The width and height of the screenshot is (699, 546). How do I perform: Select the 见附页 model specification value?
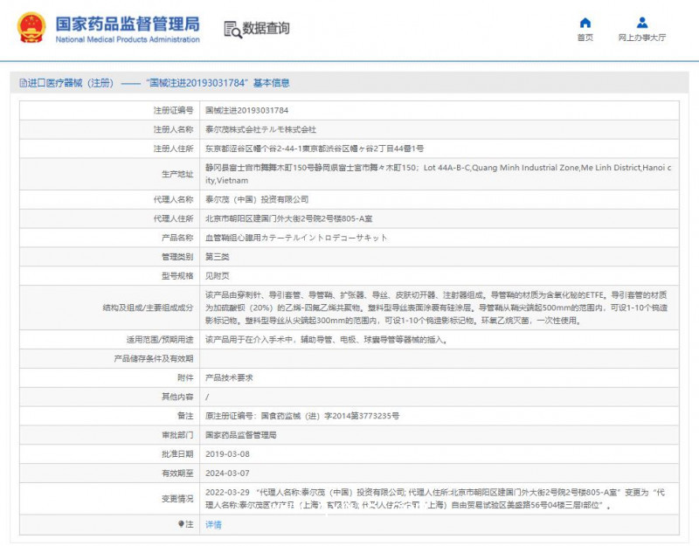(217, 275)
